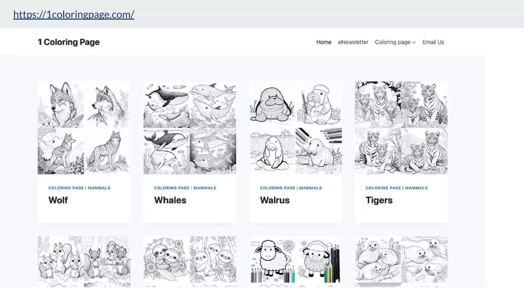Select Mammals category under Wolf card
This screenshot has width=524, height=295.
99,188
